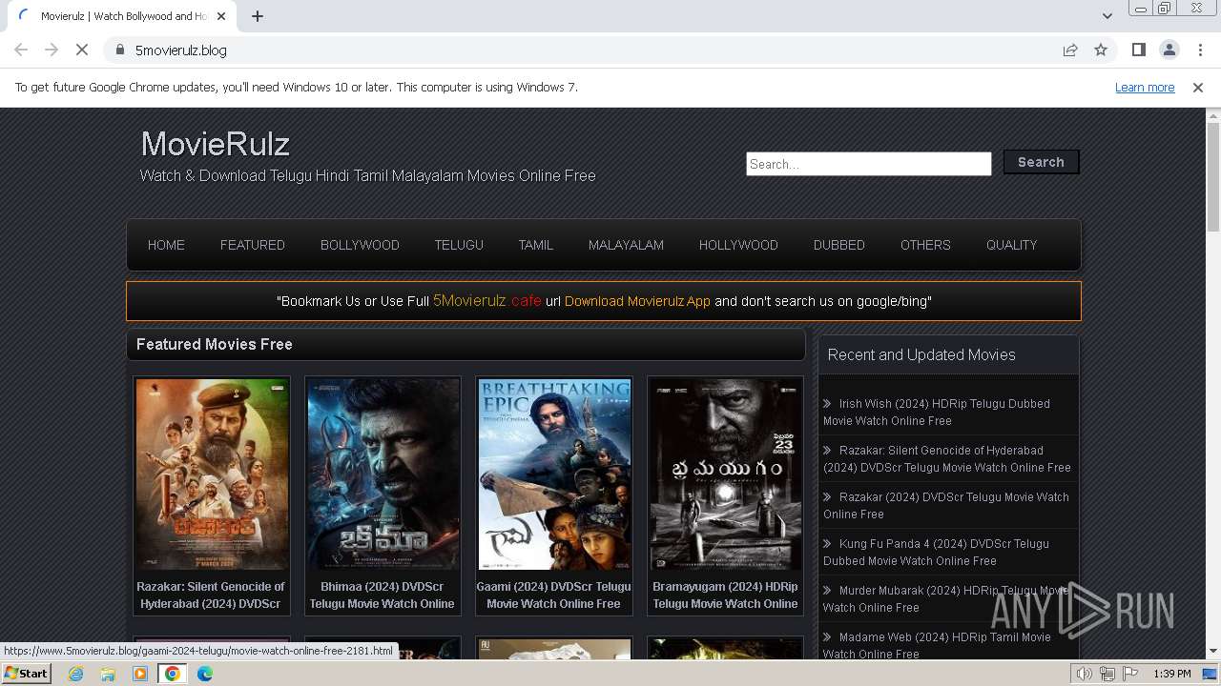This screenshot has width=1221, height=686.
Task: Open the Bhimaa movie poster
Action: 383,474
